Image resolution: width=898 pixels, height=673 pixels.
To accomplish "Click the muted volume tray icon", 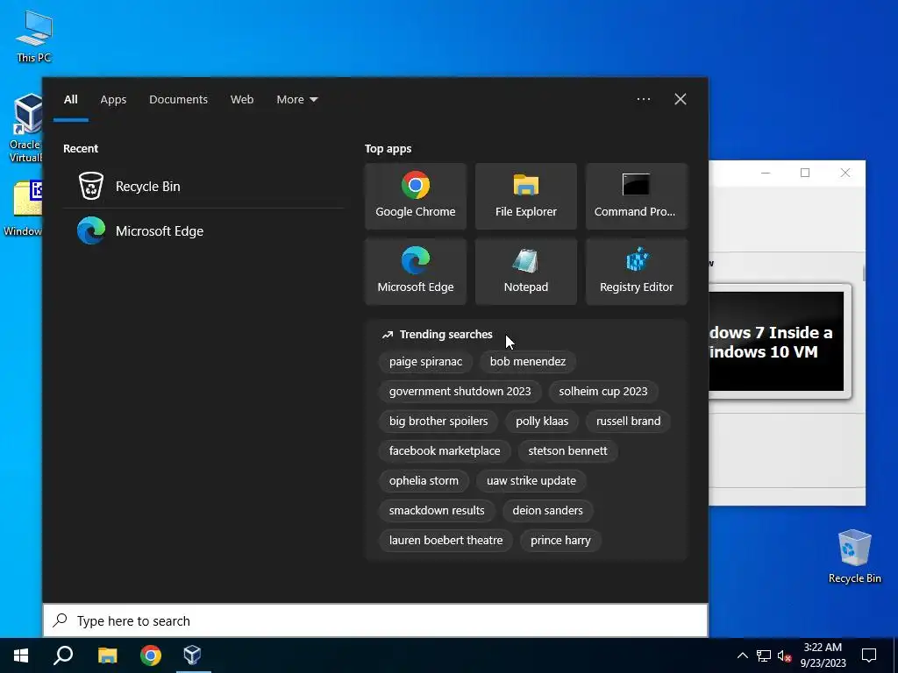I will (784, 655).
